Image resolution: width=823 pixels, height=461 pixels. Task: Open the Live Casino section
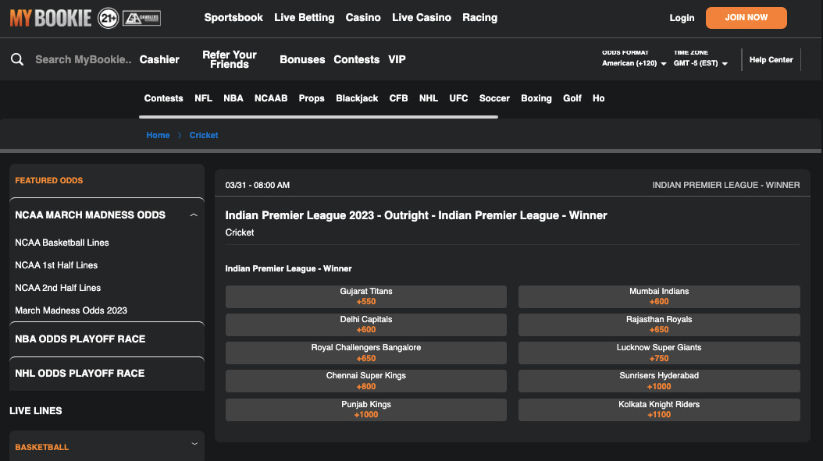[422, 17]
